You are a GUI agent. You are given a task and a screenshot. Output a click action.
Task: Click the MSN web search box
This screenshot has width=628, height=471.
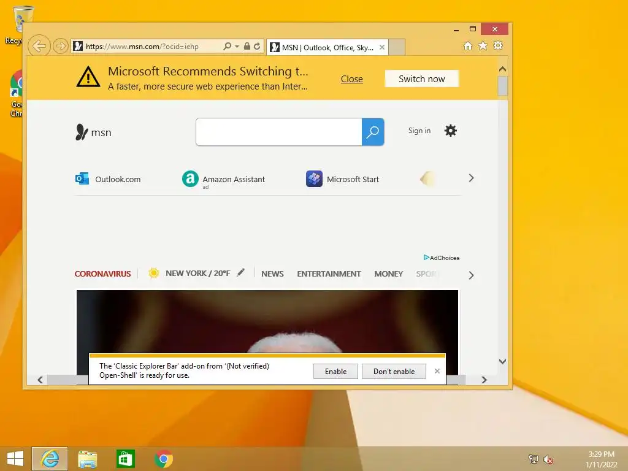point(279,132)
